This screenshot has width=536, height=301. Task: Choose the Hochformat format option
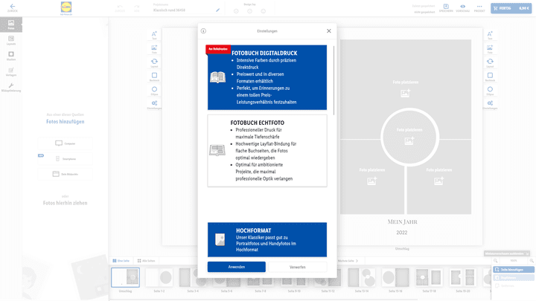(x=267, y=239)
